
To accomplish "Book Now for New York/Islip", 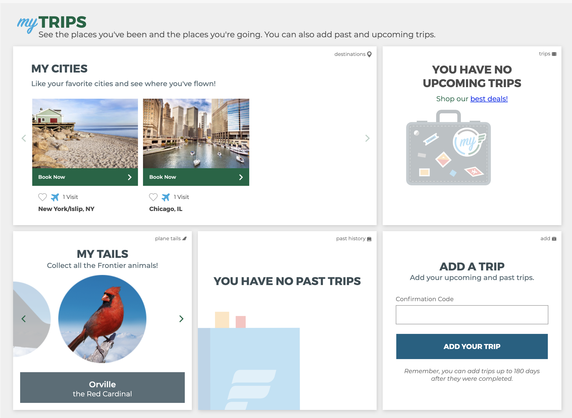I will 85,177.
